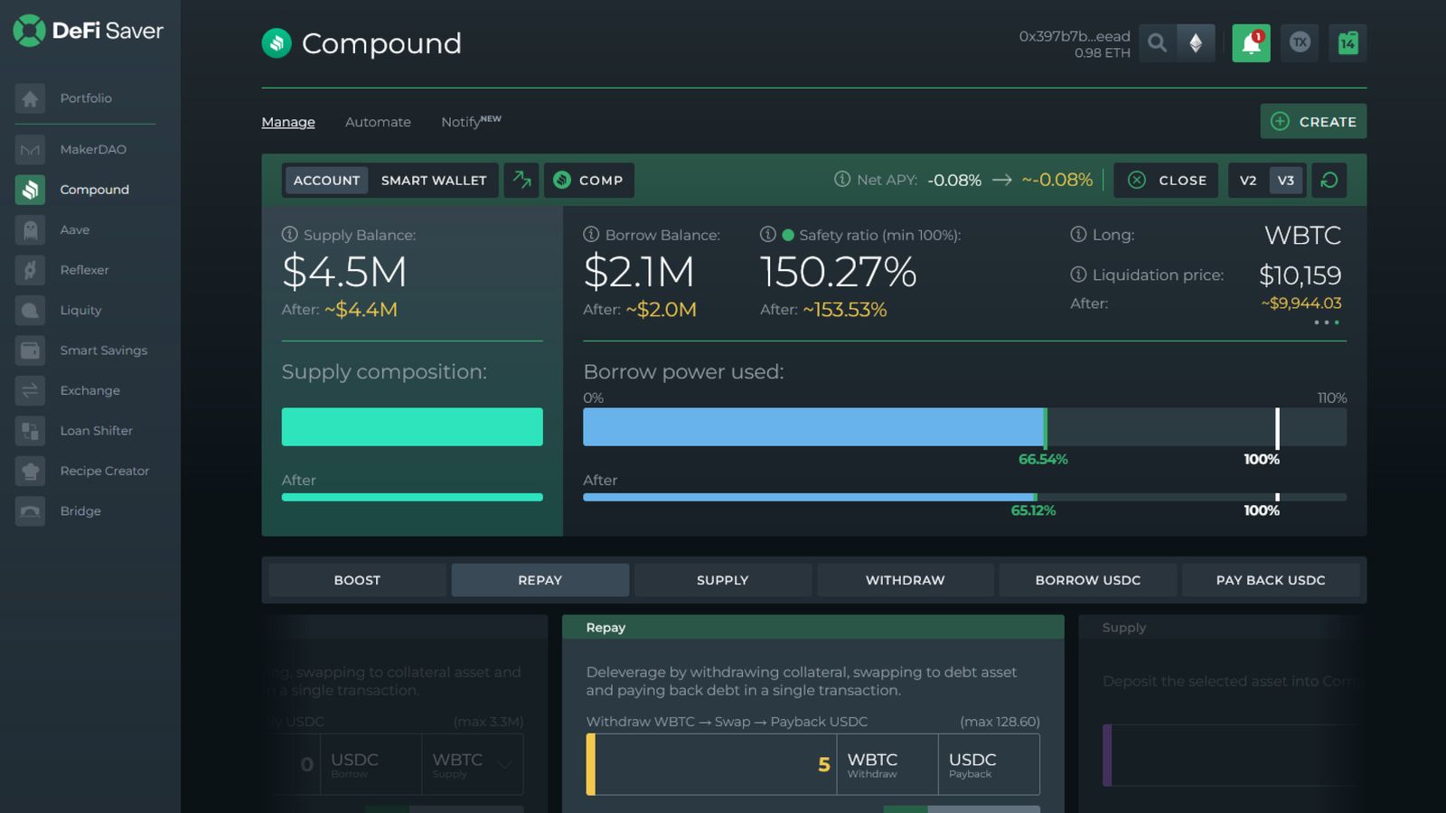Open the TX transaction history icon

coord(1300,42)
